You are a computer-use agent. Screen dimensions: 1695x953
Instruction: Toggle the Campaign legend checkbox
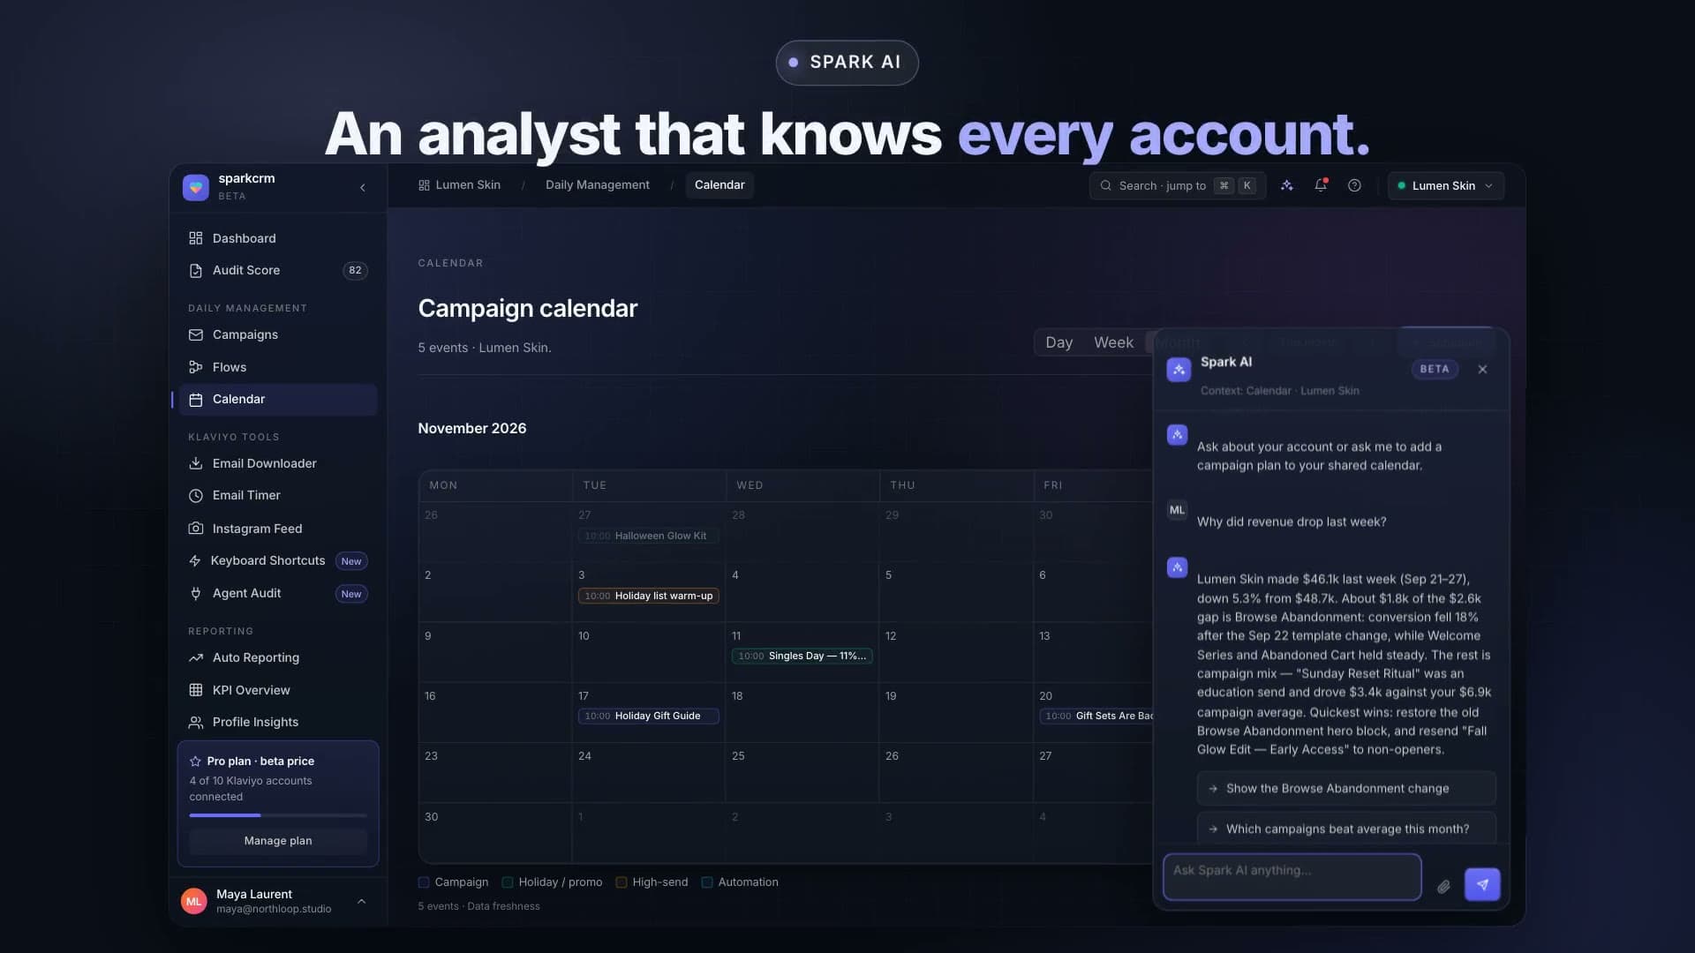point(424,882)
